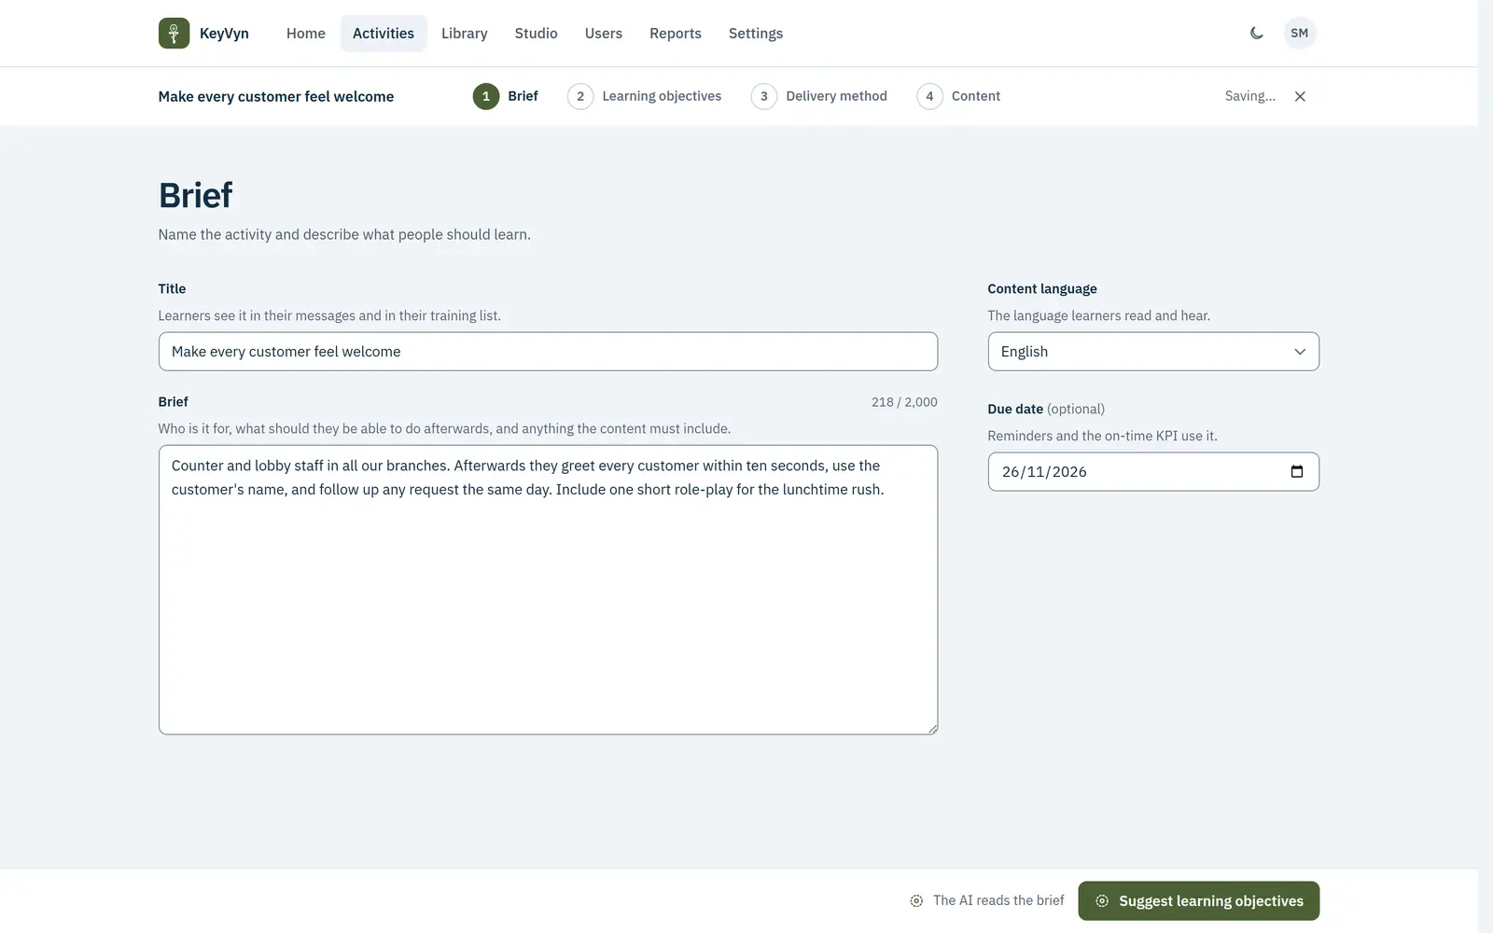The width and height of the screenshot is (1493, 933).
Task: Click 'The AI reads the brief' text
Action: click(x=998, y=900)
